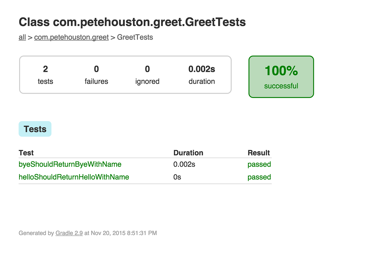Click the ignored count summary box
Viewport: 365px width, 256px height.
(x=147, y=74)
